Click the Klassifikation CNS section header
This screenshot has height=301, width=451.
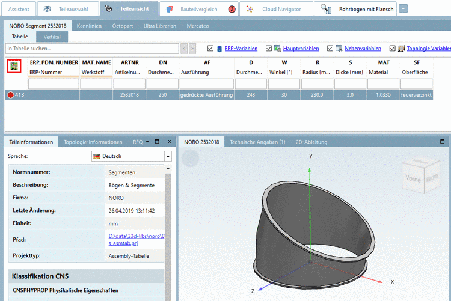coord(86,276)
